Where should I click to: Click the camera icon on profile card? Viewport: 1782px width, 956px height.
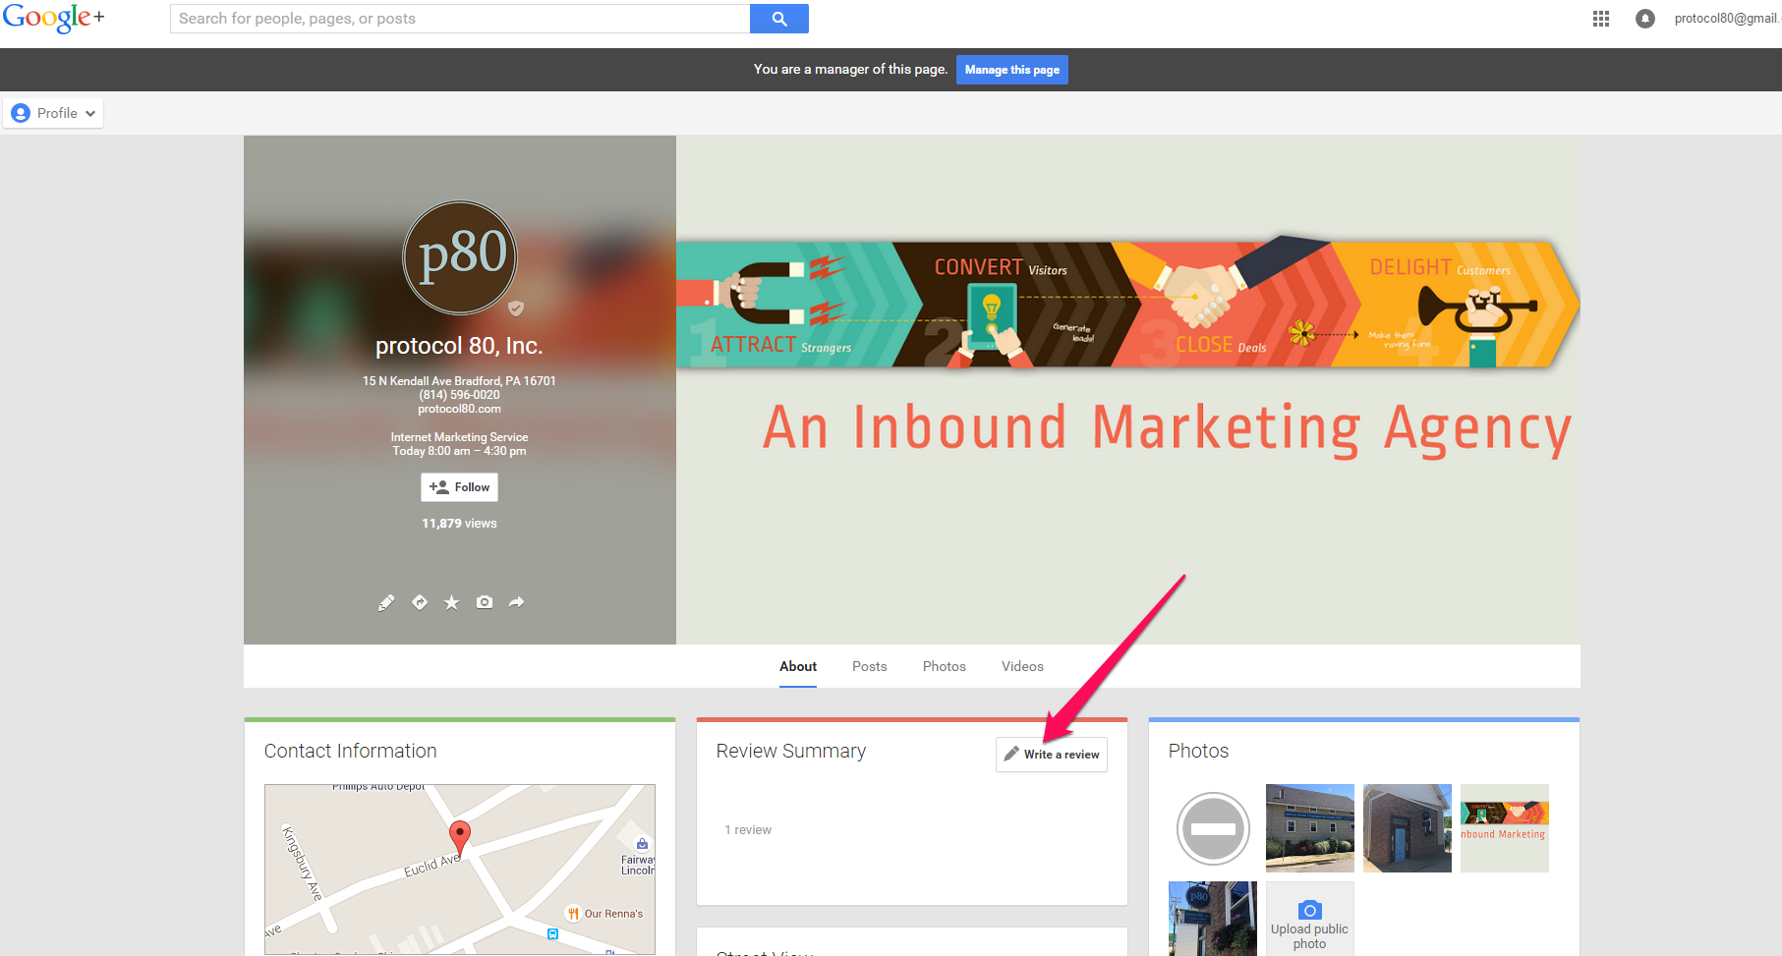485,602
